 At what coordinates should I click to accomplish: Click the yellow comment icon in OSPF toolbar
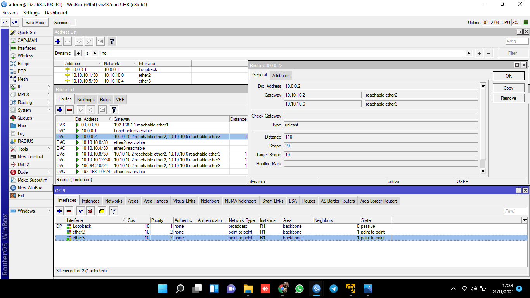[102, 211]
